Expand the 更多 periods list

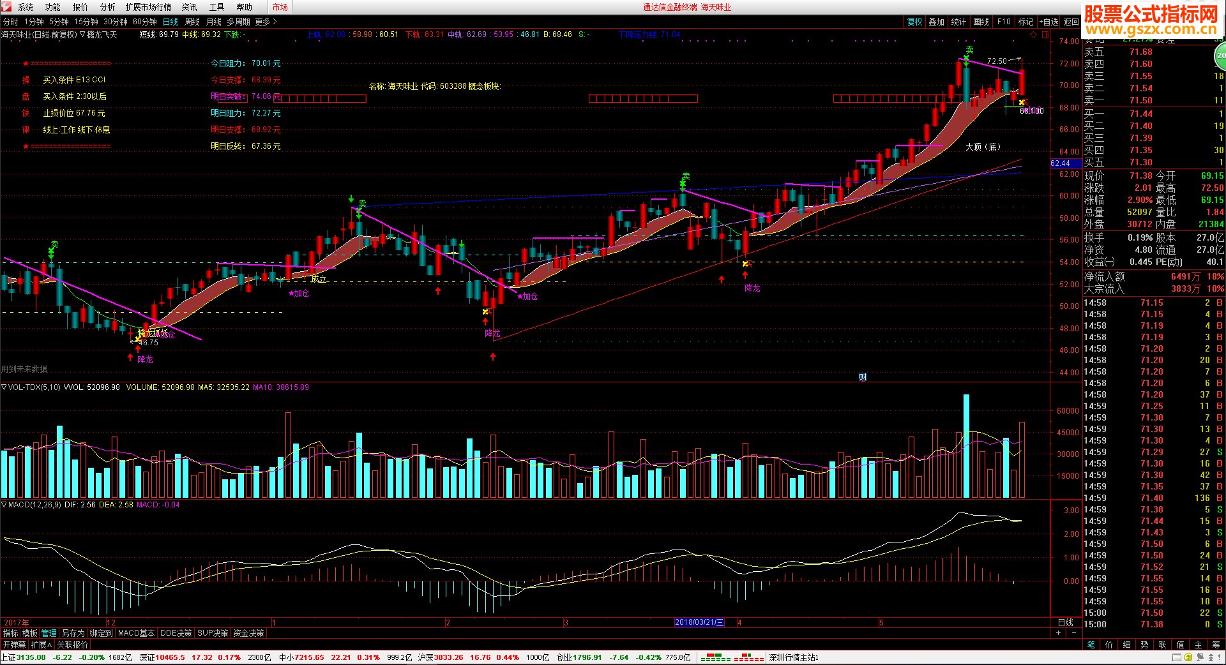266,22
